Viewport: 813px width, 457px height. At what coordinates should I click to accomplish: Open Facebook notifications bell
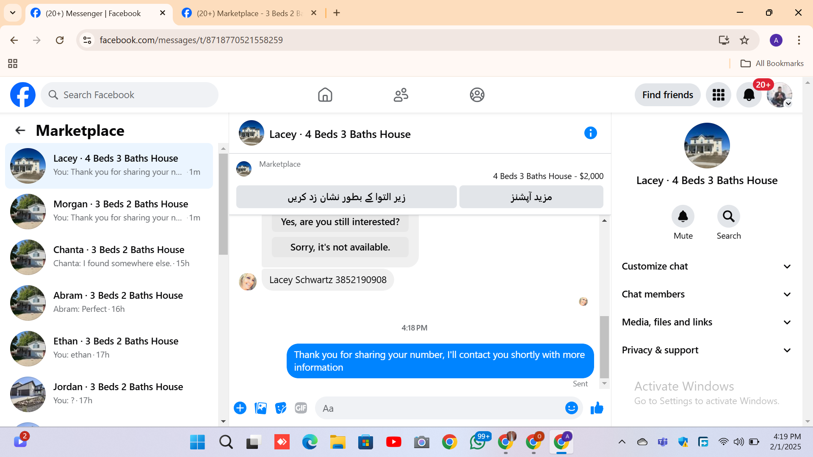click(749, 95)
